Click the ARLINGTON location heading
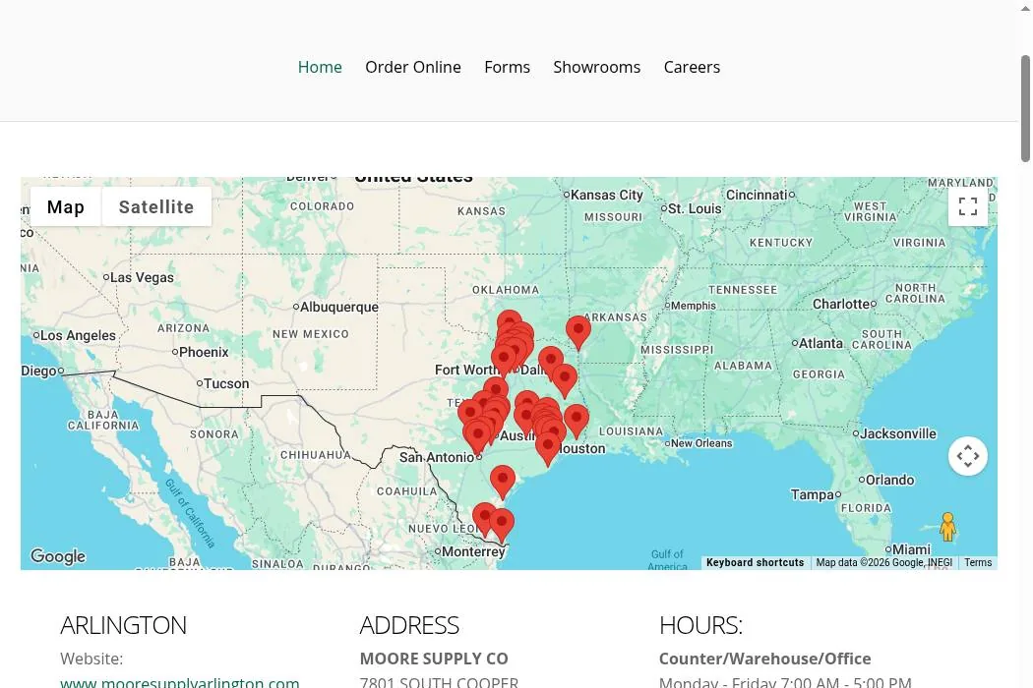The width and height of the screenshot is (1033, 688). click(x=123, y=625)
